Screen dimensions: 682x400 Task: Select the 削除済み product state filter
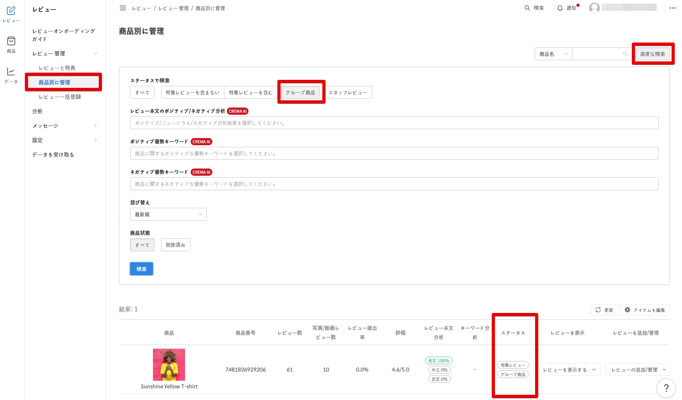(x=175, y=245)
